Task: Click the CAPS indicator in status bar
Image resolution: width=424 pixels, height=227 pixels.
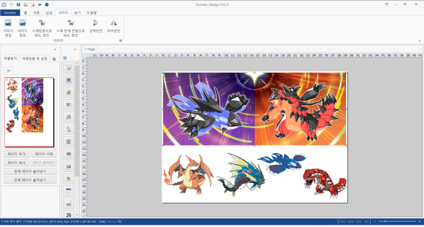Action: point(342,222)
